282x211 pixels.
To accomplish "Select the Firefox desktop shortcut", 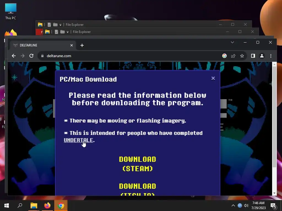I will tap(11, 32).
